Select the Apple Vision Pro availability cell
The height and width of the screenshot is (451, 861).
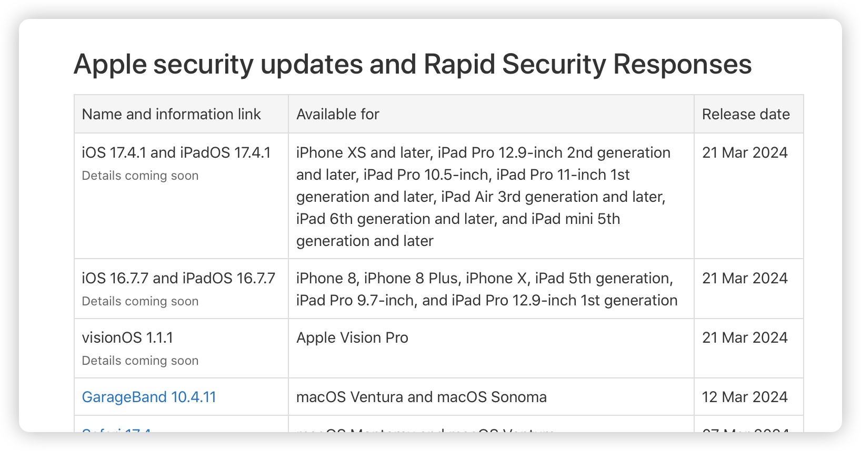(x=352, y=337)
